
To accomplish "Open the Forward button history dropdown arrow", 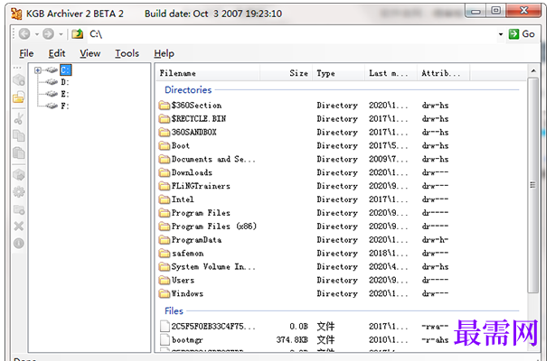I will [x=61, y=34].
